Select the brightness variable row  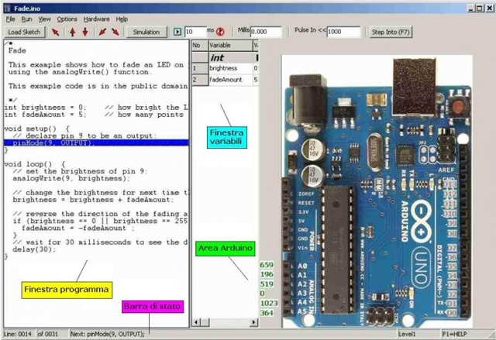tap(229, 68)
